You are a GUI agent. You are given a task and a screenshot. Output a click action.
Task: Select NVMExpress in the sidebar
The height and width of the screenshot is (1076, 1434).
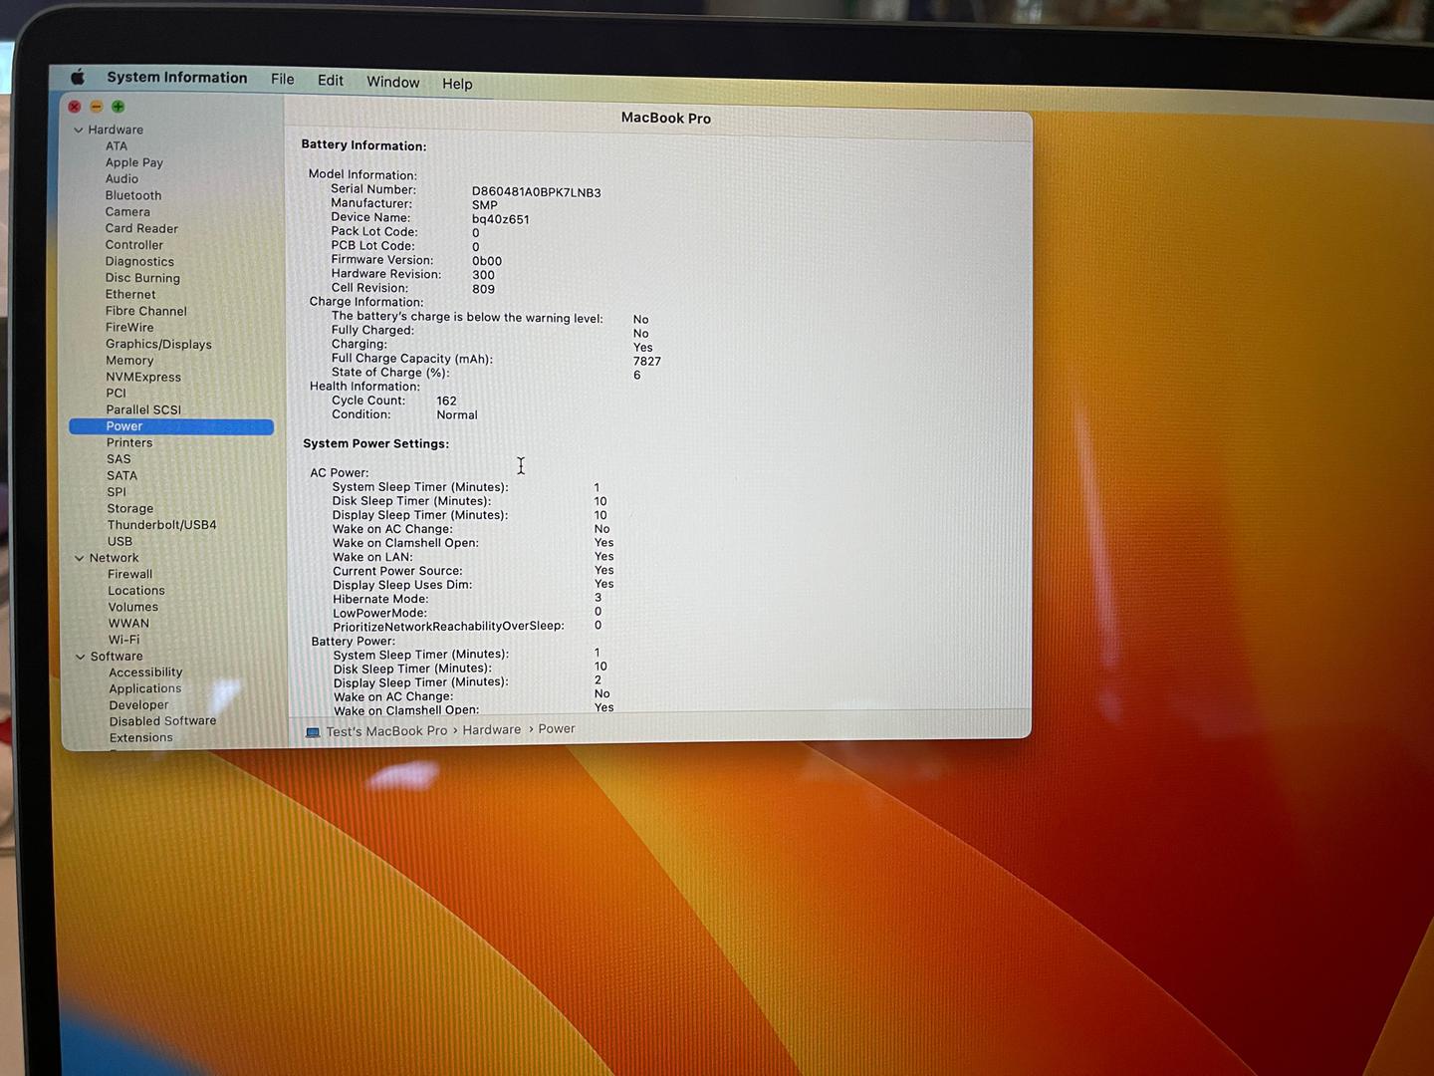tap(144, 377)
